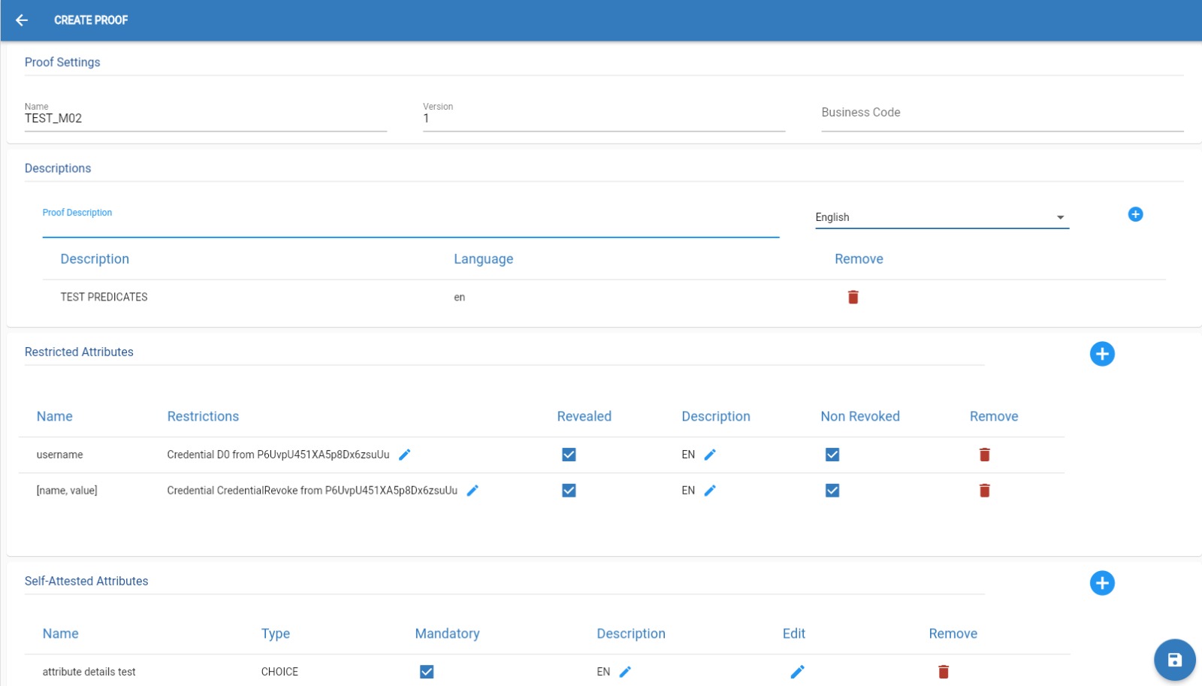Screen dimensions: 1202x686
Task: Click the CREATE PROOF title
Action: coord(91,20)
